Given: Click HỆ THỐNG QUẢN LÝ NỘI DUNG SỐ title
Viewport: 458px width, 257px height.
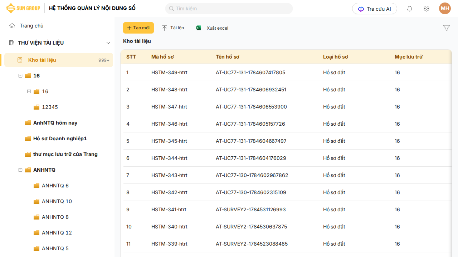Looking at the screenshot, I should point(92,8).
